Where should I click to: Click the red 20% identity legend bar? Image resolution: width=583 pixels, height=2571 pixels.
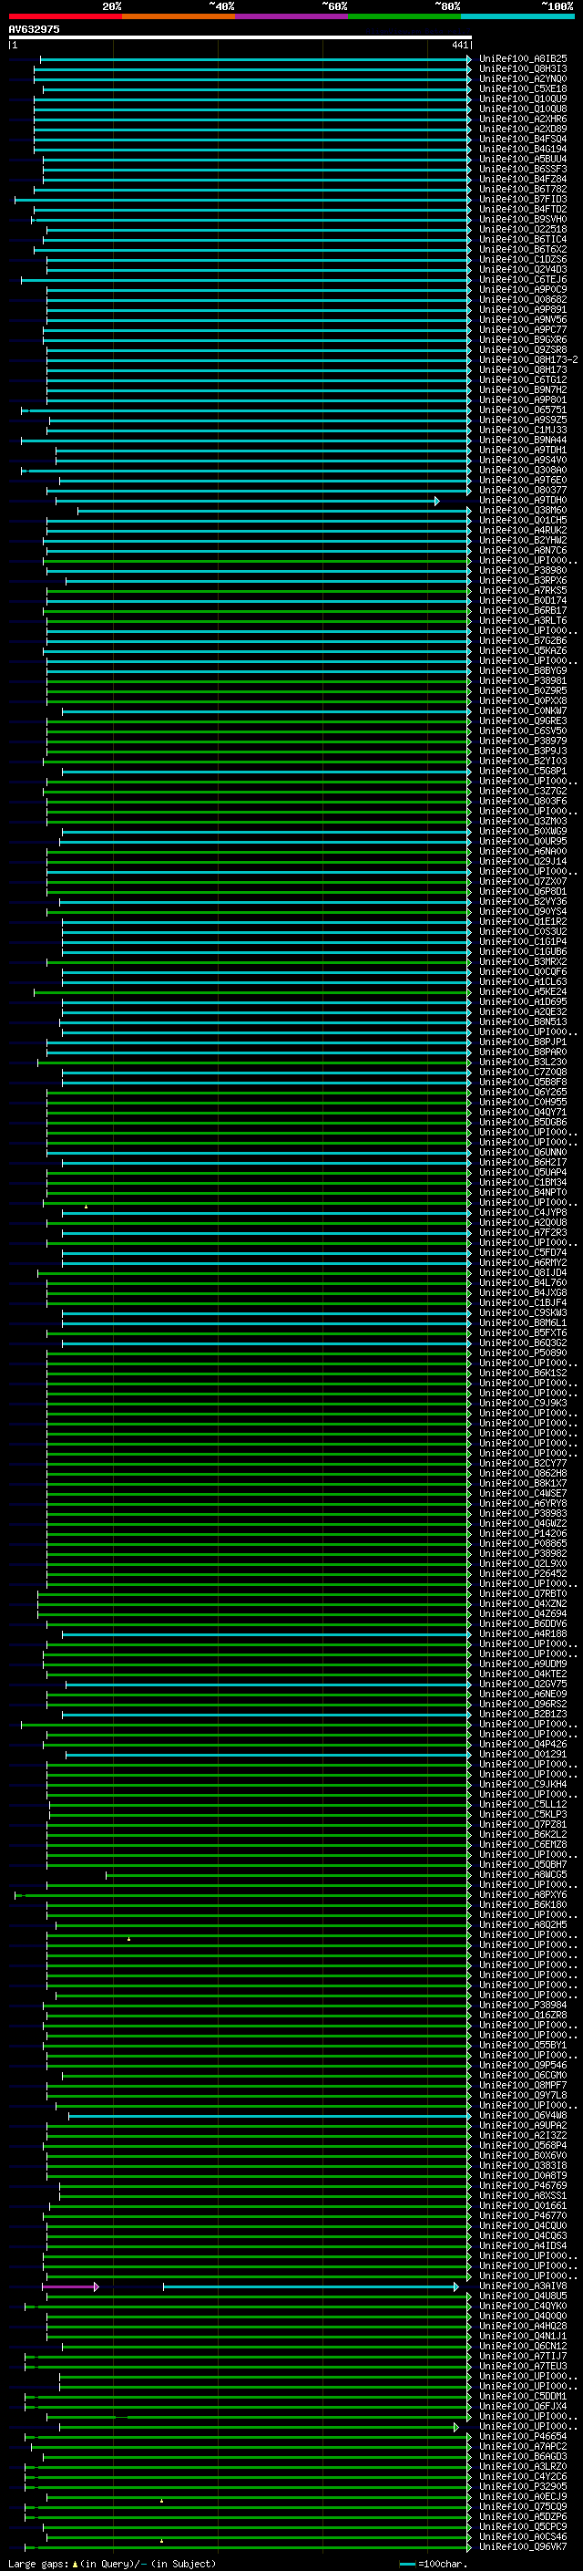coord(65,16)
